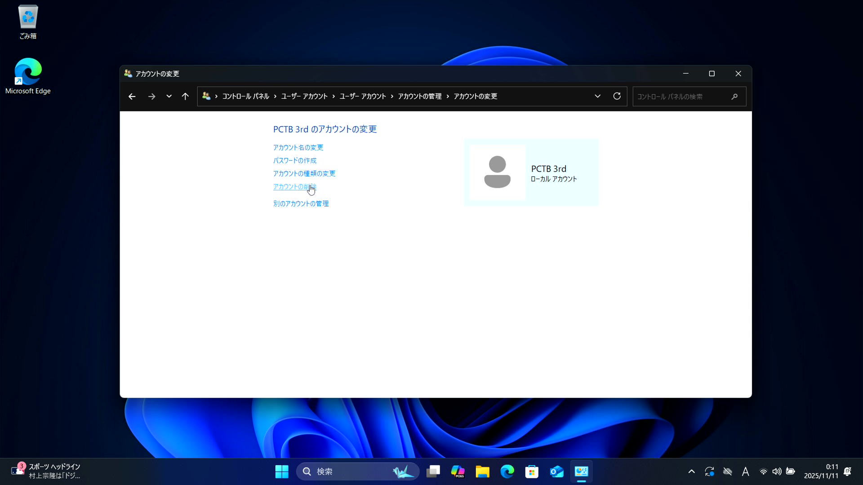Refresh the Control Panel address bar

click(617, 96)
